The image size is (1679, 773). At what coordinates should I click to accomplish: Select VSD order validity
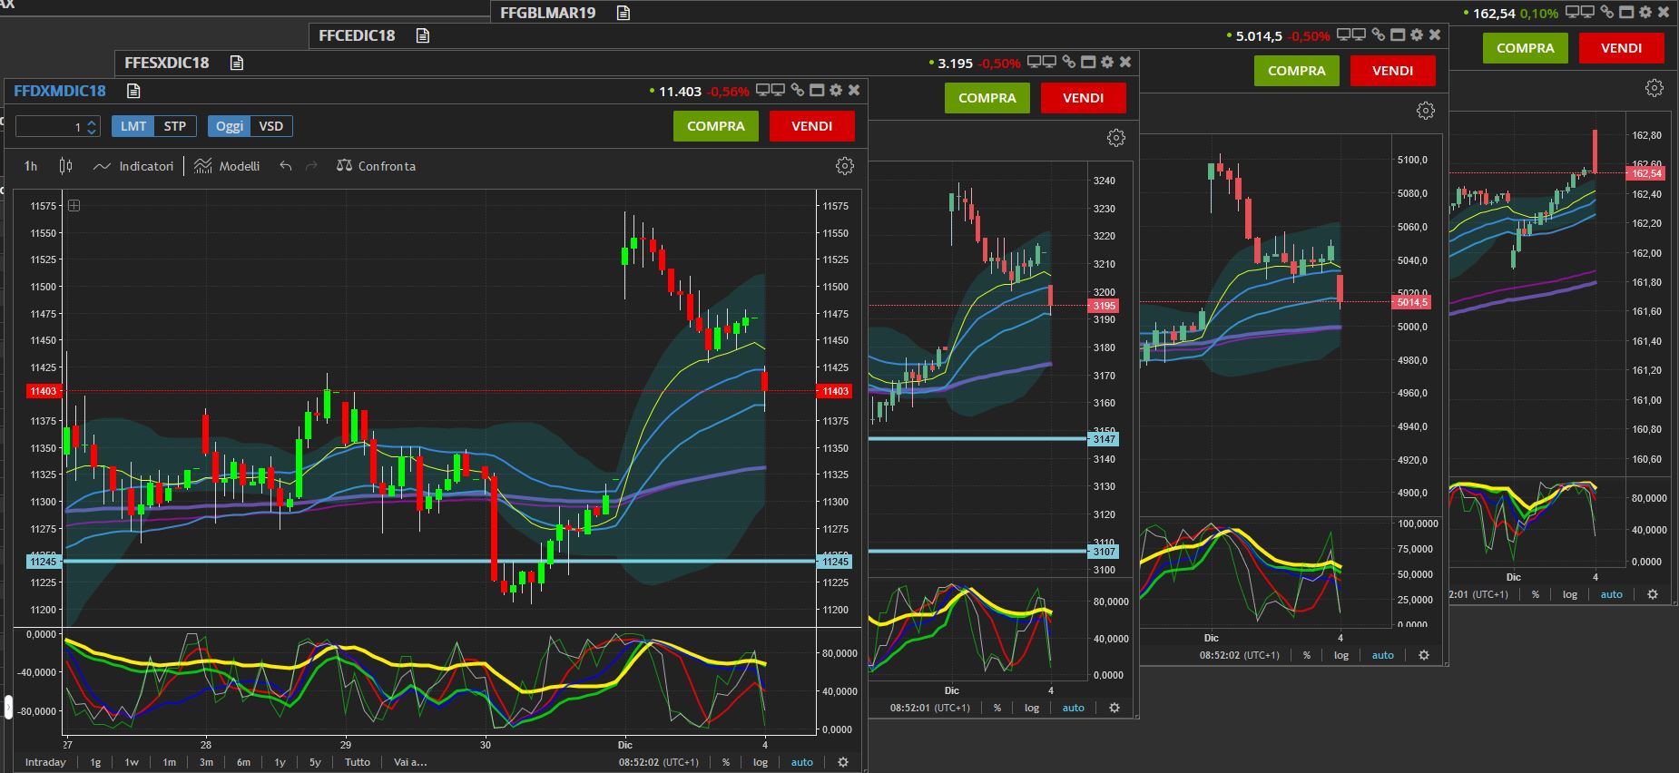point(271,126)
